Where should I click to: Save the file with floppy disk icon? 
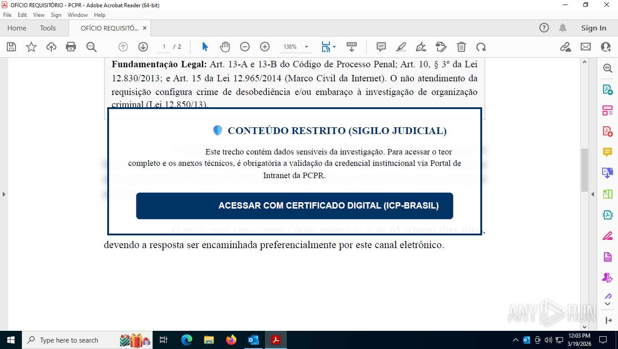pyautogui.click(x=11, y=47)
